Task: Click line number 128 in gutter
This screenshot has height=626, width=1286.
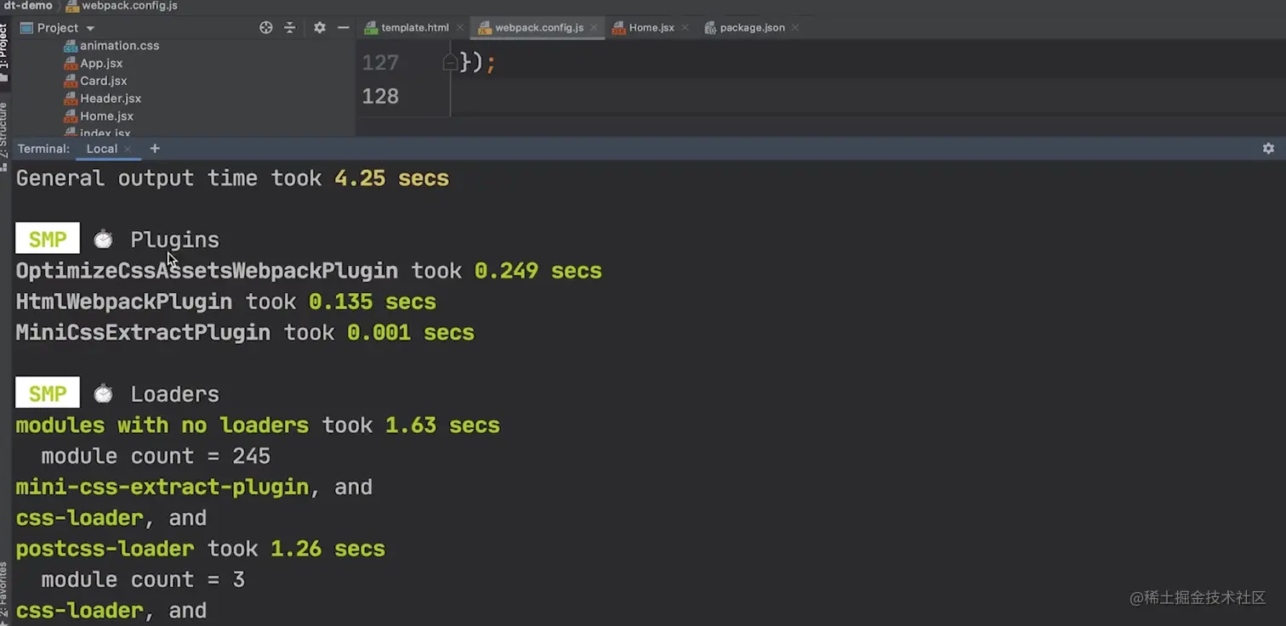Action: coord(380,96)
